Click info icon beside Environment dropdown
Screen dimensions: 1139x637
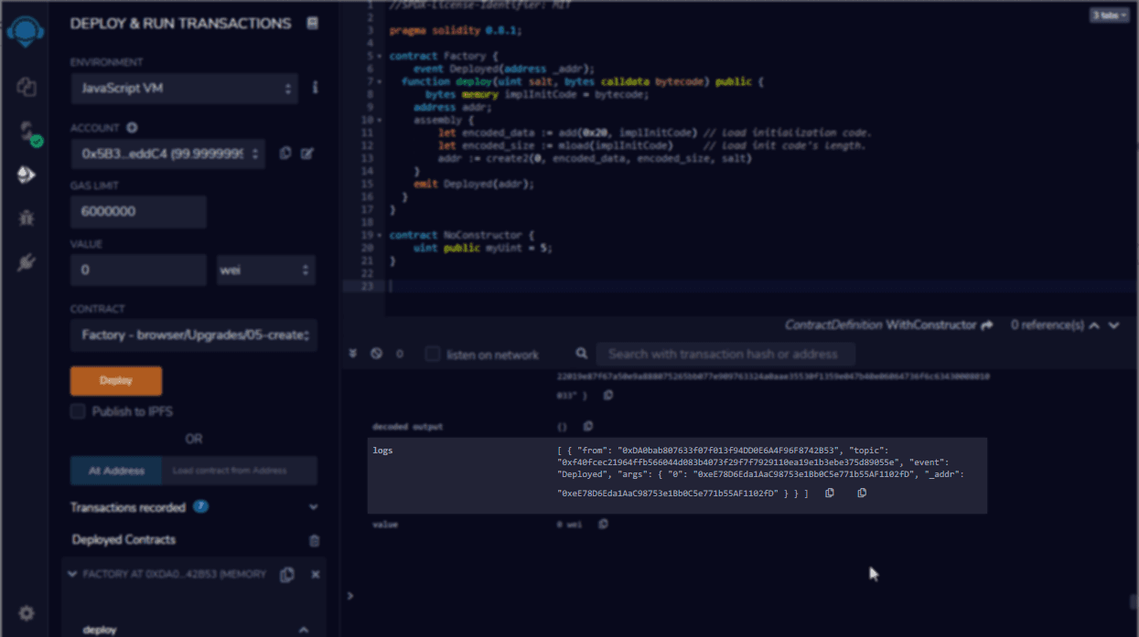pos(315,88)
